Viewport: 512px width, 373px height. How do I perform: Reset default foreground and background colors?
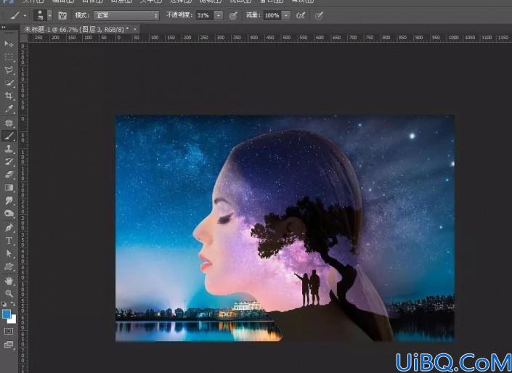tap(4, 304)
